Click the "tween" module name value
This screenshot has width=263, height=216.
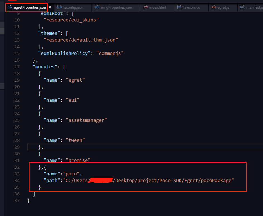[x=75, y=140]
